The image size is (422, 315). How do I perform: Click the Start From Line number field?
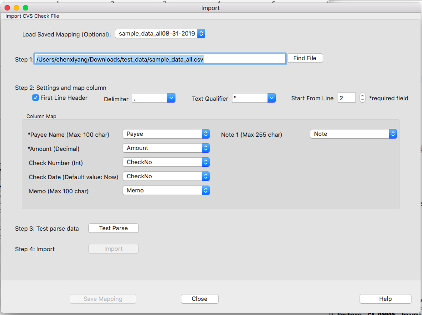(346, 98)
